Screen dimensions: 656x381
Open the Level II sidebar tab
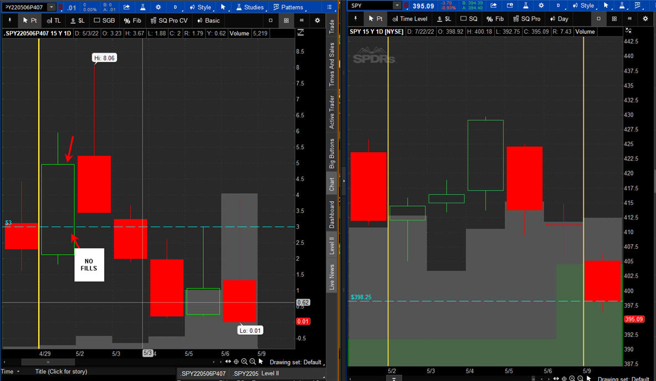(332, 245)
